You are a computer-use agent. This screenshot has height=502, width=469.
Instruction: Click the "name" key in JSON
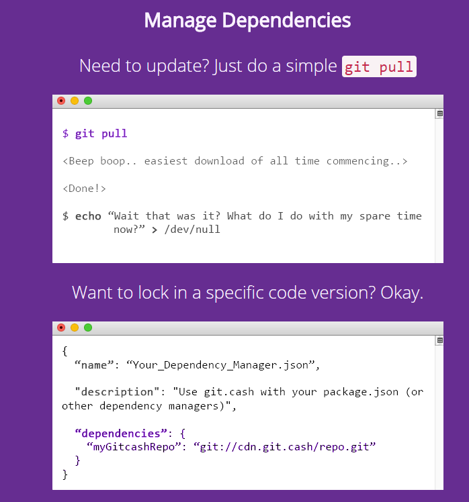(94, 365)
